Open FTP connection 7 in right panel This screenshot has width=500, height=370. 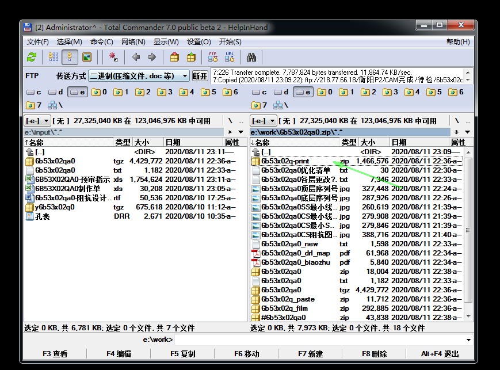tap(260, 105)
